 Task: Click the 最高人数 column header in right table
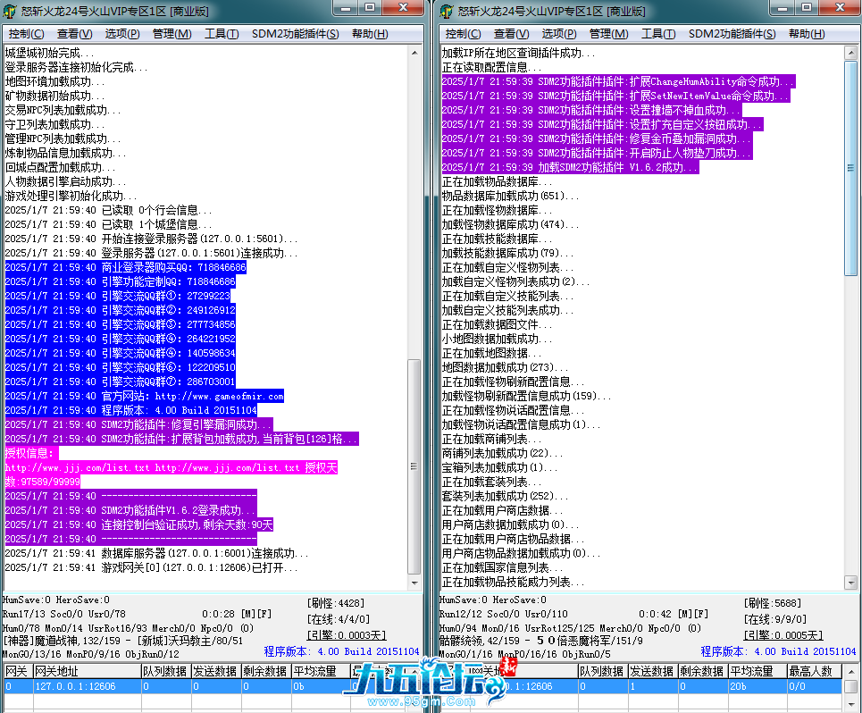click(x=810, y=671)
